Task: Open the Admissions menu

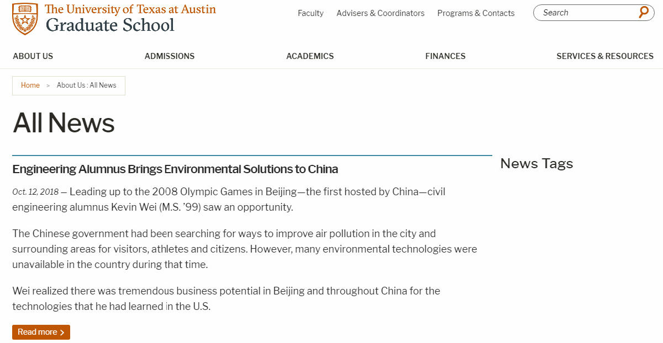Action: point(170,56)
